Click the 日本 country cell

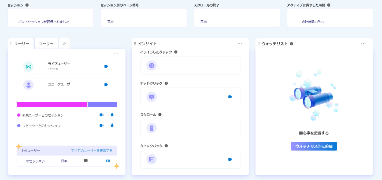click(x=64, y=161)
